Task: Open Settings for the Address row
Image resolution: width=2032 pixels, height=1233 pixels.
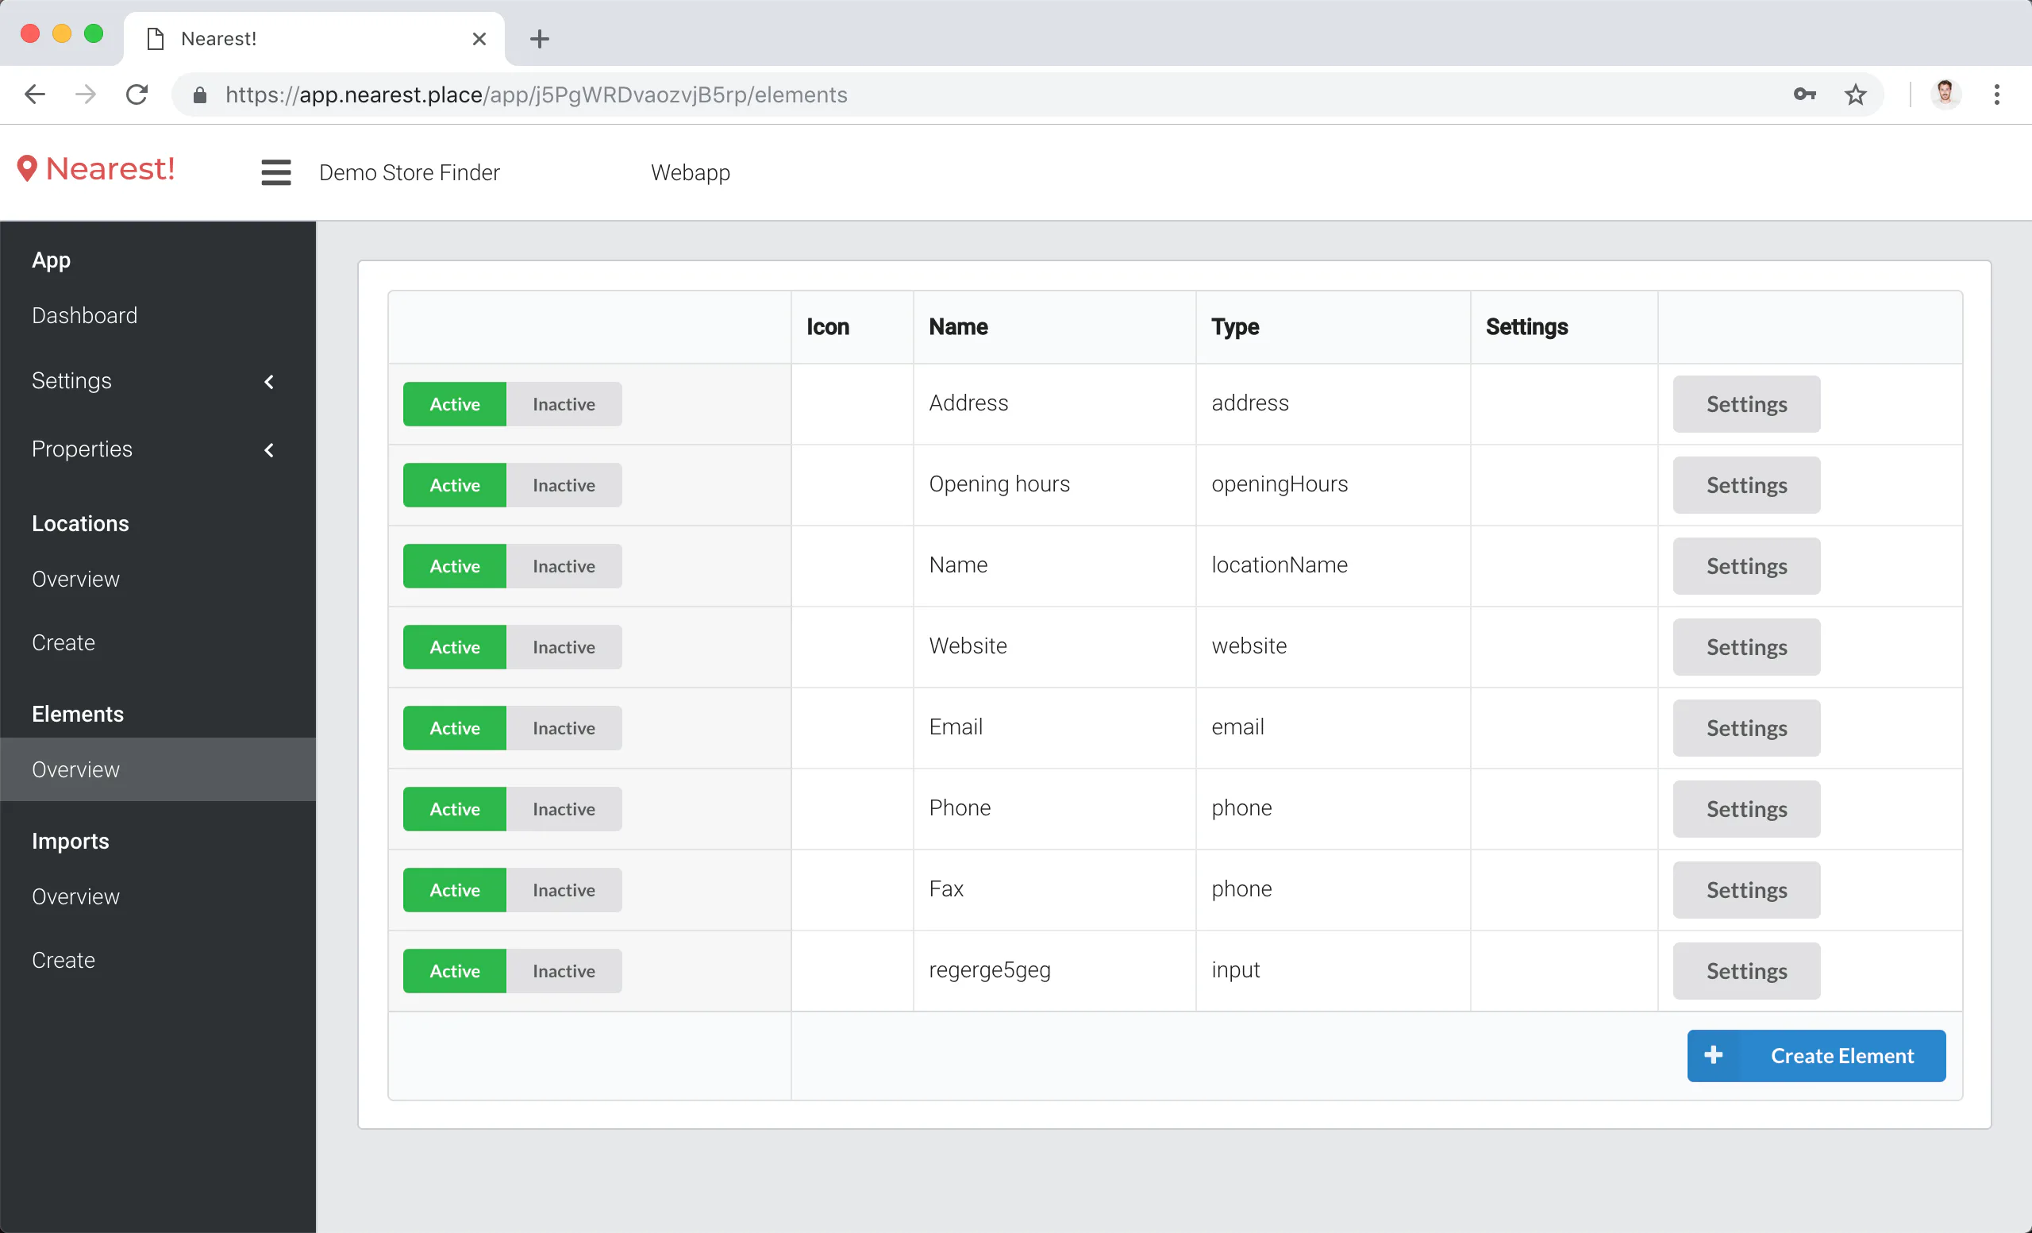Action: pos(1745,404)
